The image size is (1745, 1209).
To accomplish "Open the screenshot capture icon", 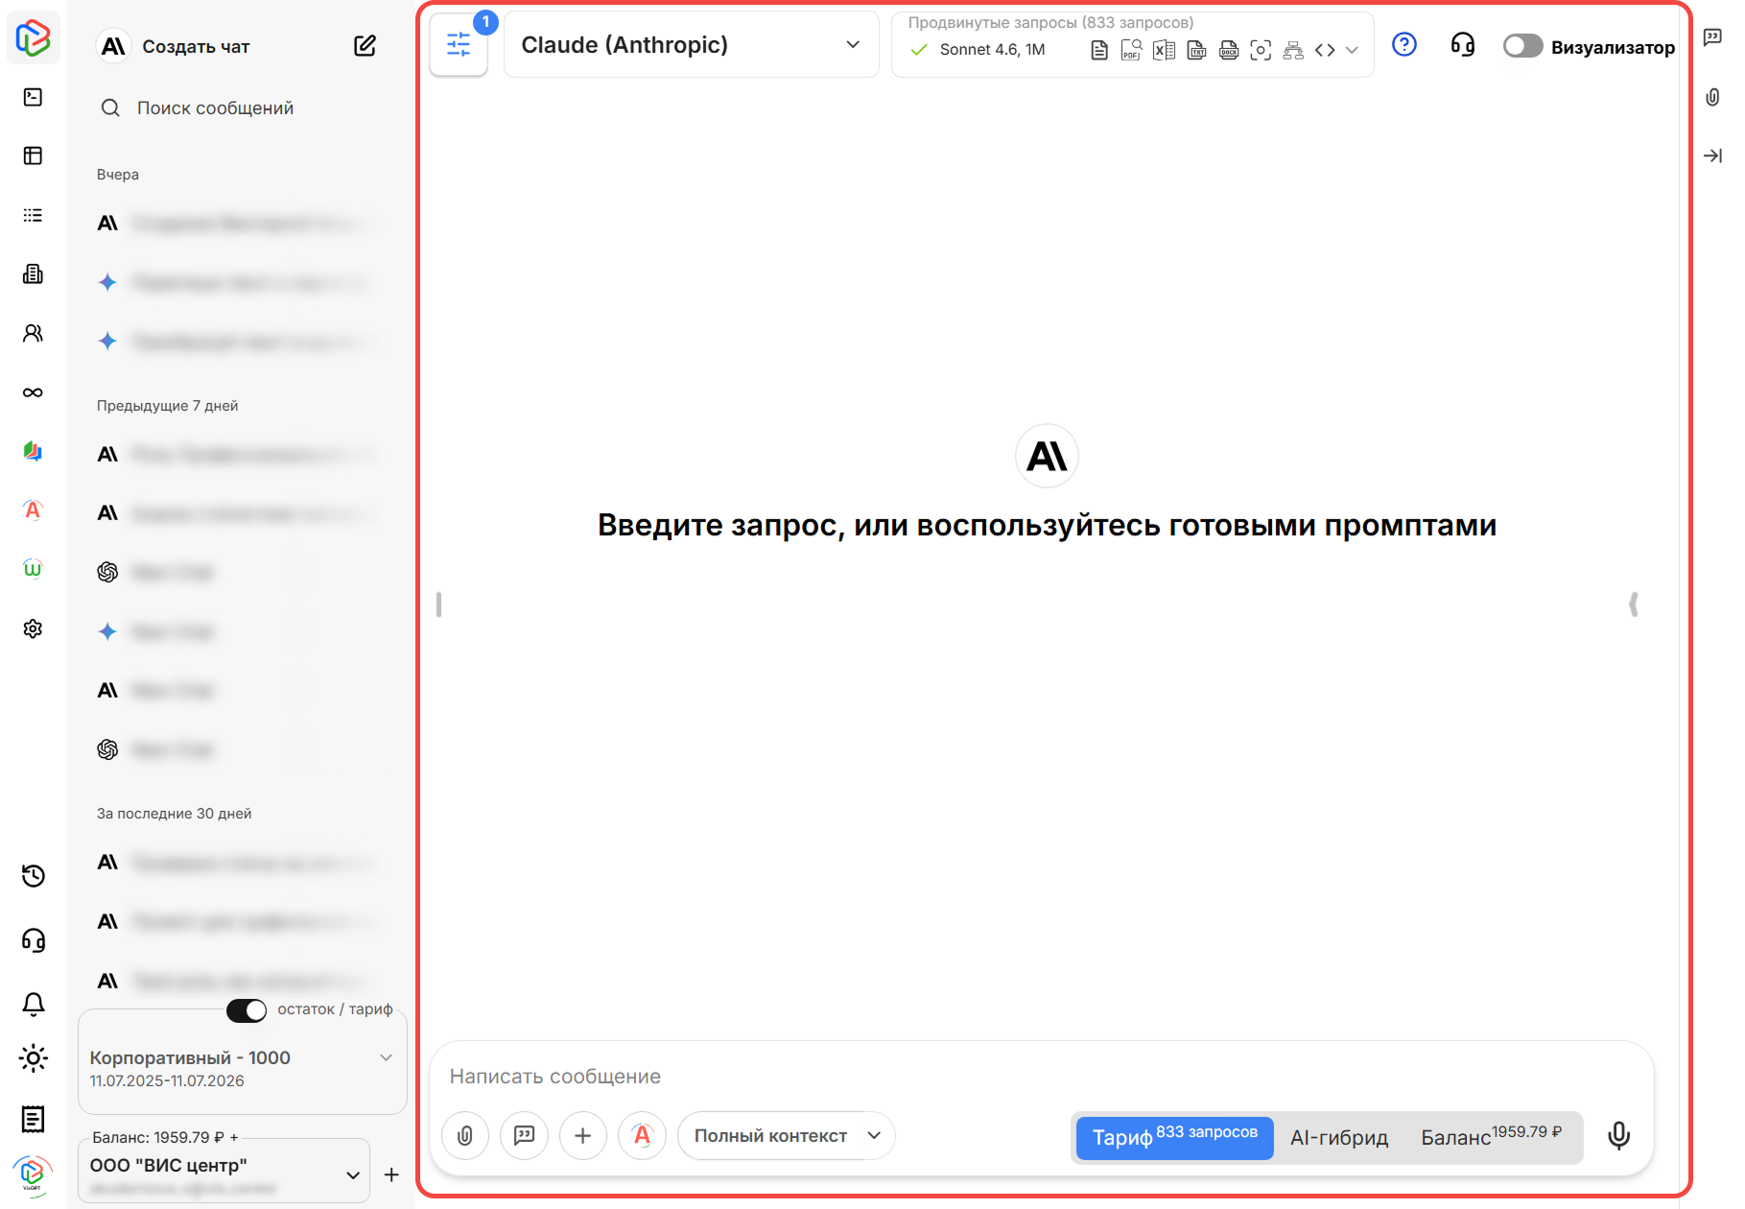I will 1261,50.
